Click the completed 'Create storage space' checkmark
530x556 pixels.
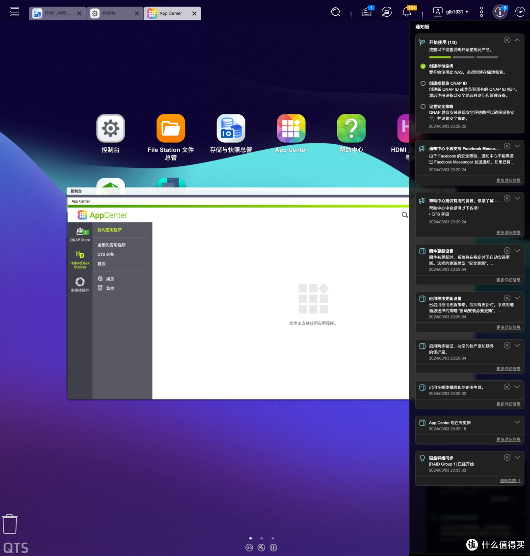[423, 66]
